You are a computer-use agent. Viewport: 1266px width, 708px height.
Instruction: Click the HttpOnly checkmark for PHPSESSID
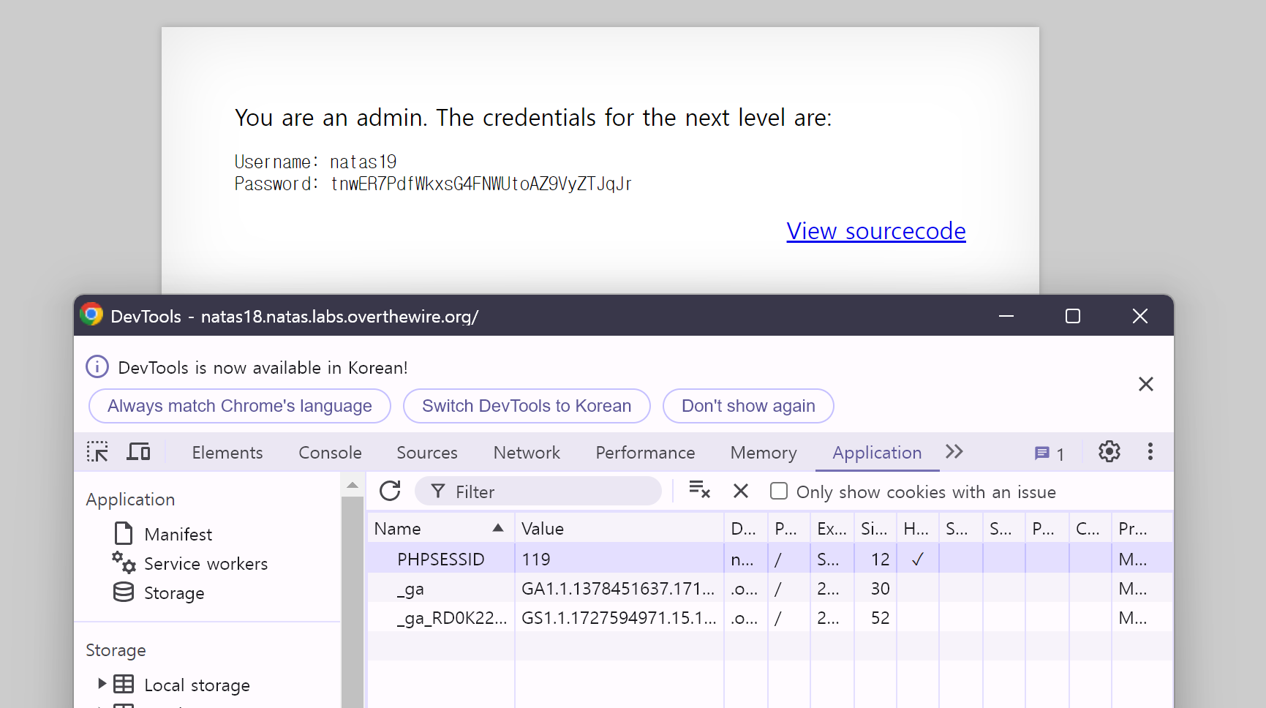(917, 560)
